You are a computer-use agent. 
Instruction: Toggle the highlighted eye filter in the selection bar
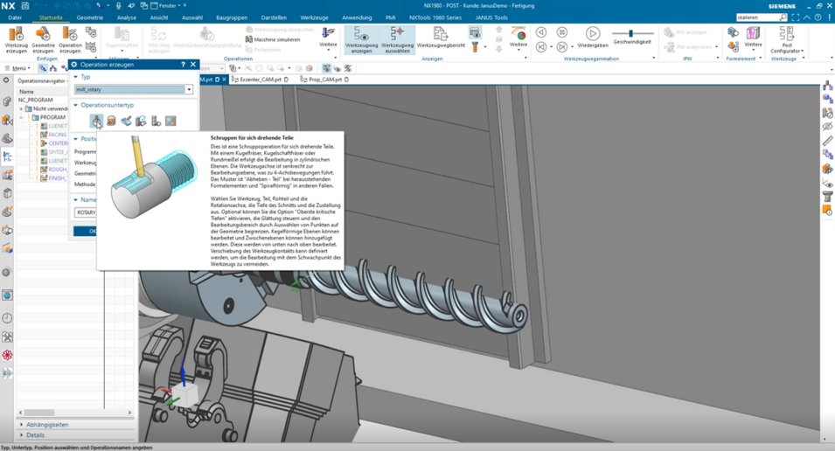(x=326, y=68)
